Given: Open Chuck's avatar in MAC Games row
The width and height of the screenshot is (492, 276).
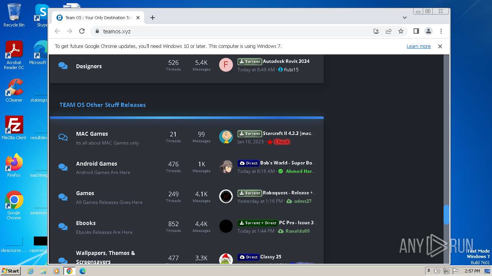Looking at the screenshot, I should [226, 137].
